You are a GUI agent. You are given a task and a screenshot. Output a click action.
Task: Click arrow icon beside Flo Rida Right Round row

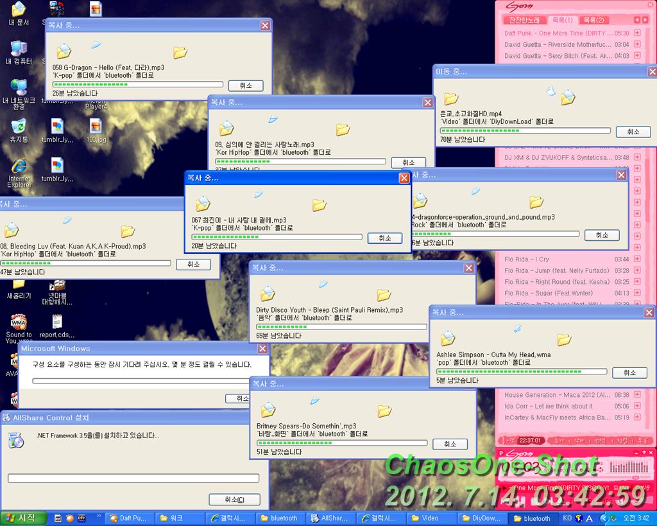coord(637,281)
